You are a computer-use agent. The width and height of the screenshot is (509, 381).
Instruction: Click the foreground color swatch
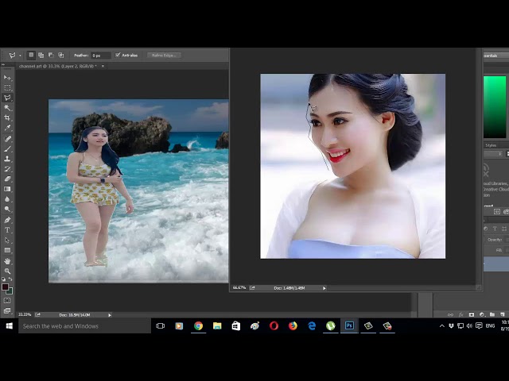[x=5, y=287]
